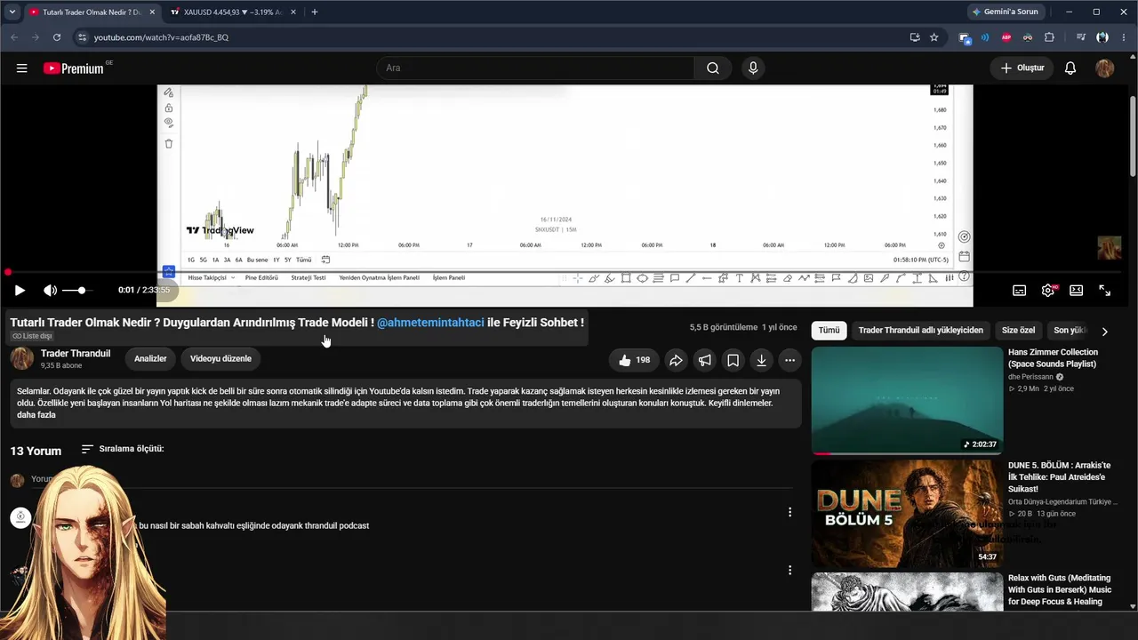This screenshot has height=640, width=1138.
Task: Focus the YouTube search box 'Ara'
Action: point(535,68)
